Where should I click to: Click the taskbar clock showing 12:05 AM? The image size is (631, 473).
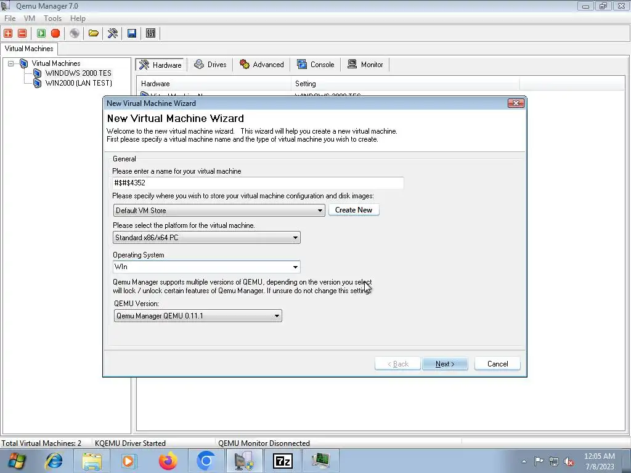pyautogui.click(x=600, y=461)
